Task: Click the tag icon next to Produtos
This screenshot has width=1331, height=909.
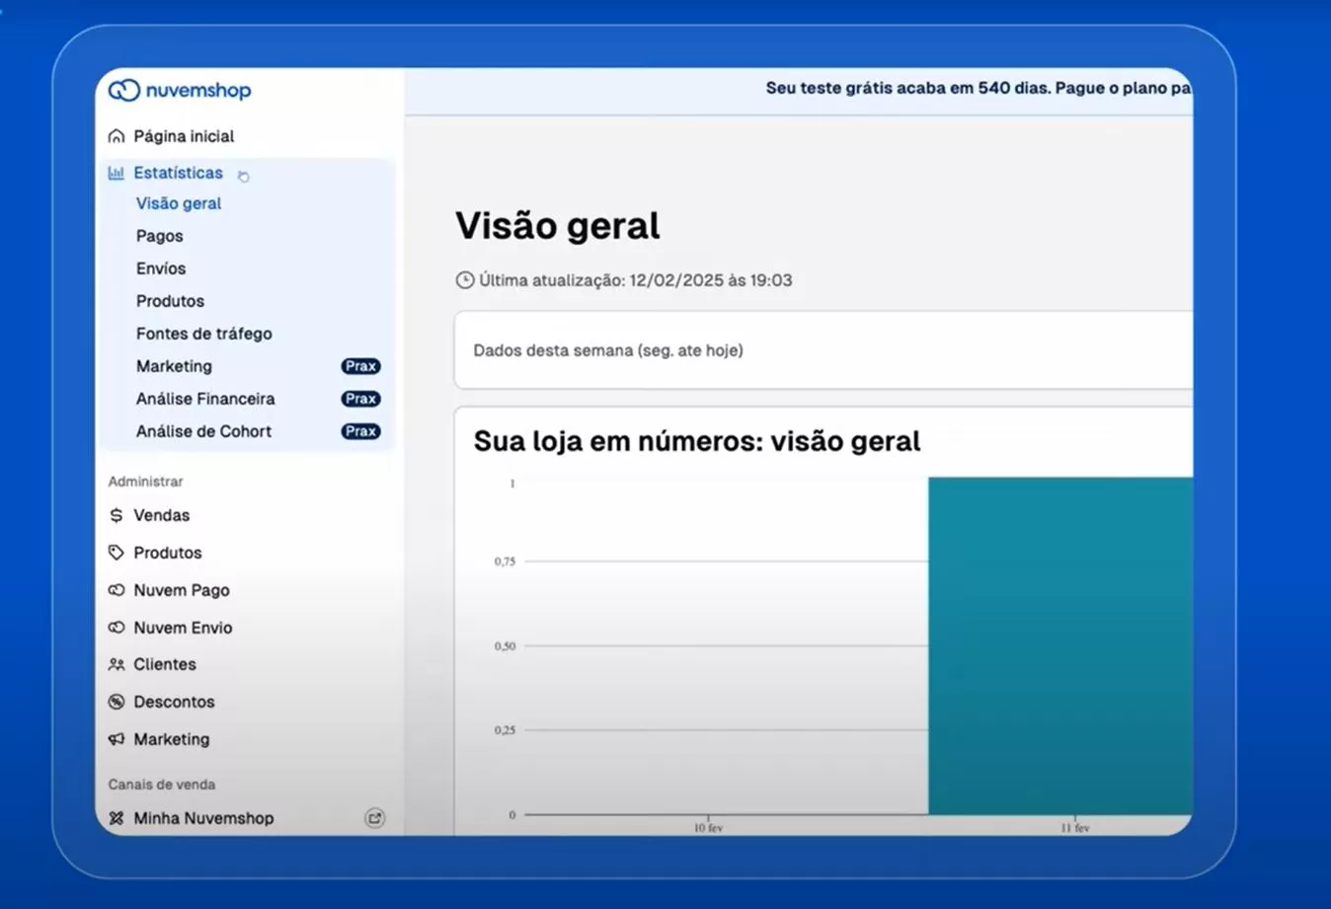Action: [x=116, y=552]
